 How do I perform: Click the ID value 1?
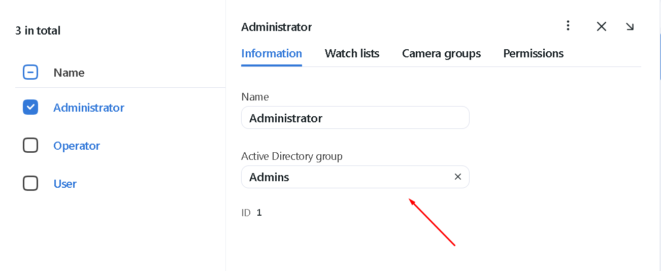259,213
